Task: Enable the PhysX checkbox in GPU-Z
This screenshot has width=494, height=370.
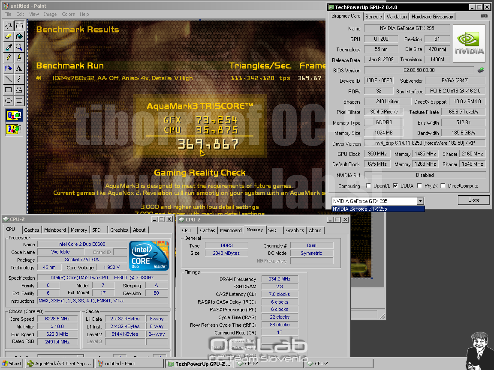Action: [419, 185]
